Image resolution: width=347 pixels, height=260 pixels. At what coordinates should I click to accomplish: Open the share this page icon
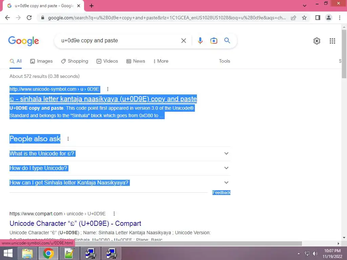(x=293, y=18)
